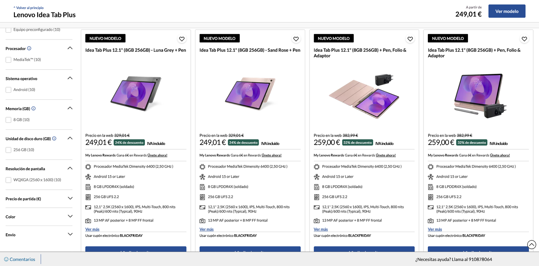Favorite the Pen, Folio & Adaptor bundle

pyautogui.click(x=410, y=39)
